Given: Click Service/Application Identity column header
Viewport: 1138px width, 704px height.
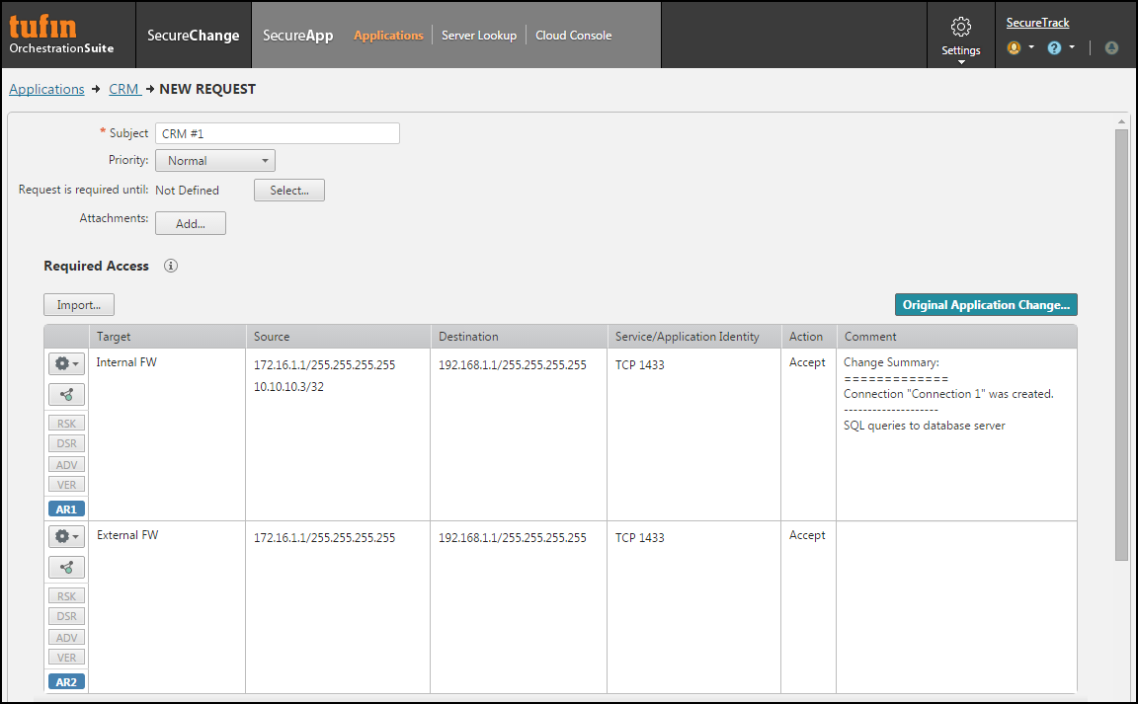Looking at the screenshot, I should coord(693,337).
